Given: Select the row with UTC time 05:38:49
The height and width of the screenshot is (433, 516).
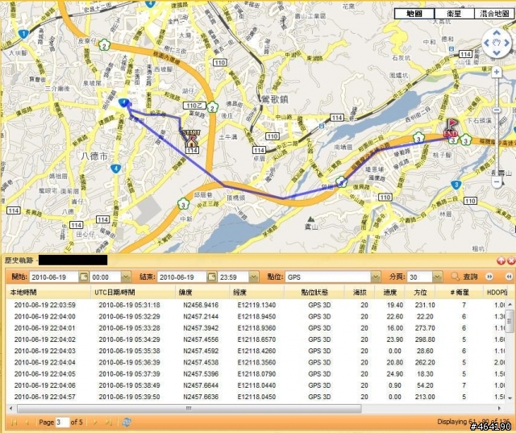Looking at the screenshot, I should 255,385.
